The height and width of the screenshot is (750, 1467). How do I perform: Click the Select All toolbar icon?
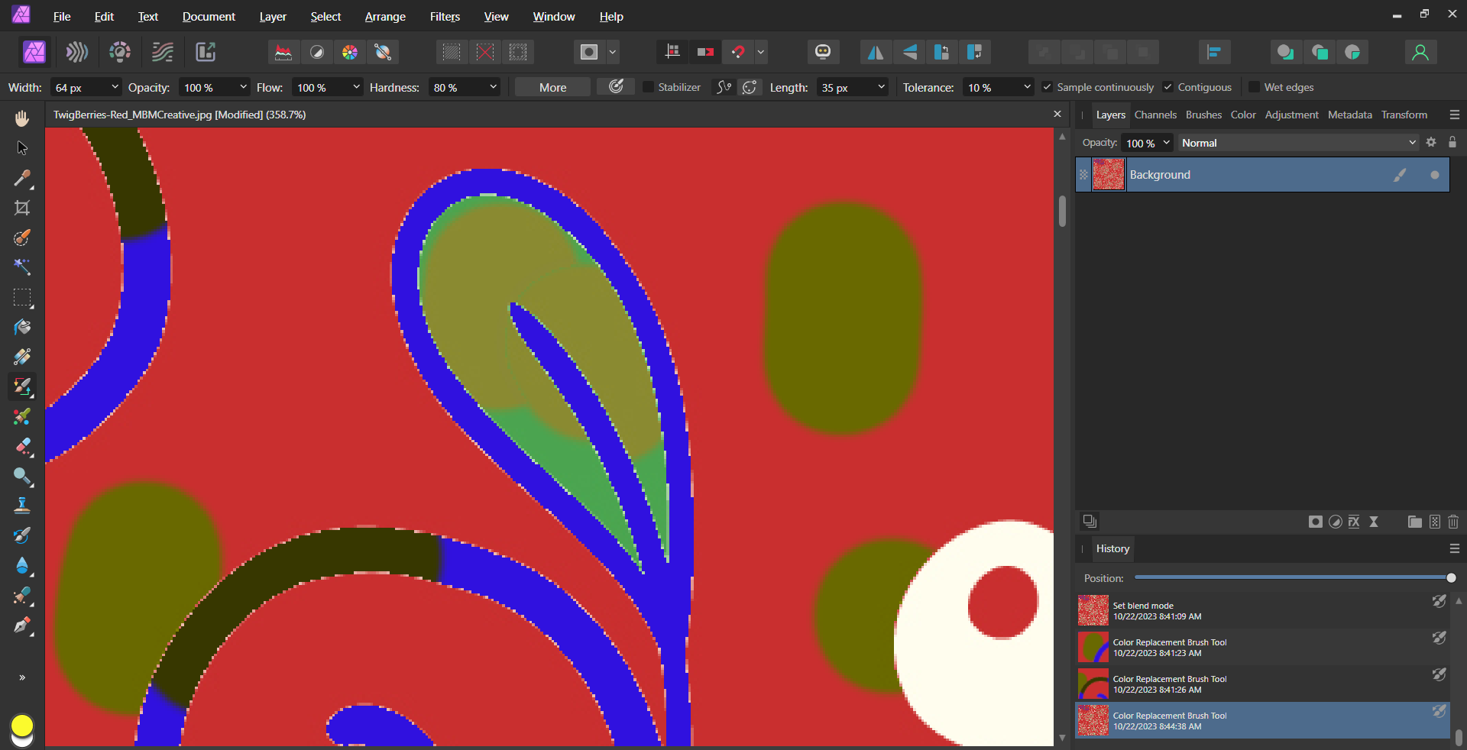point(452,52)
